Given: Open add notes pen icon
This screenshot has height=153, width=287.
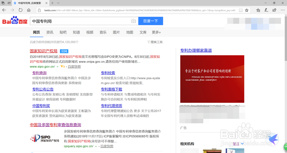Looking at the screenshot, I should click(x=266, y=10).
